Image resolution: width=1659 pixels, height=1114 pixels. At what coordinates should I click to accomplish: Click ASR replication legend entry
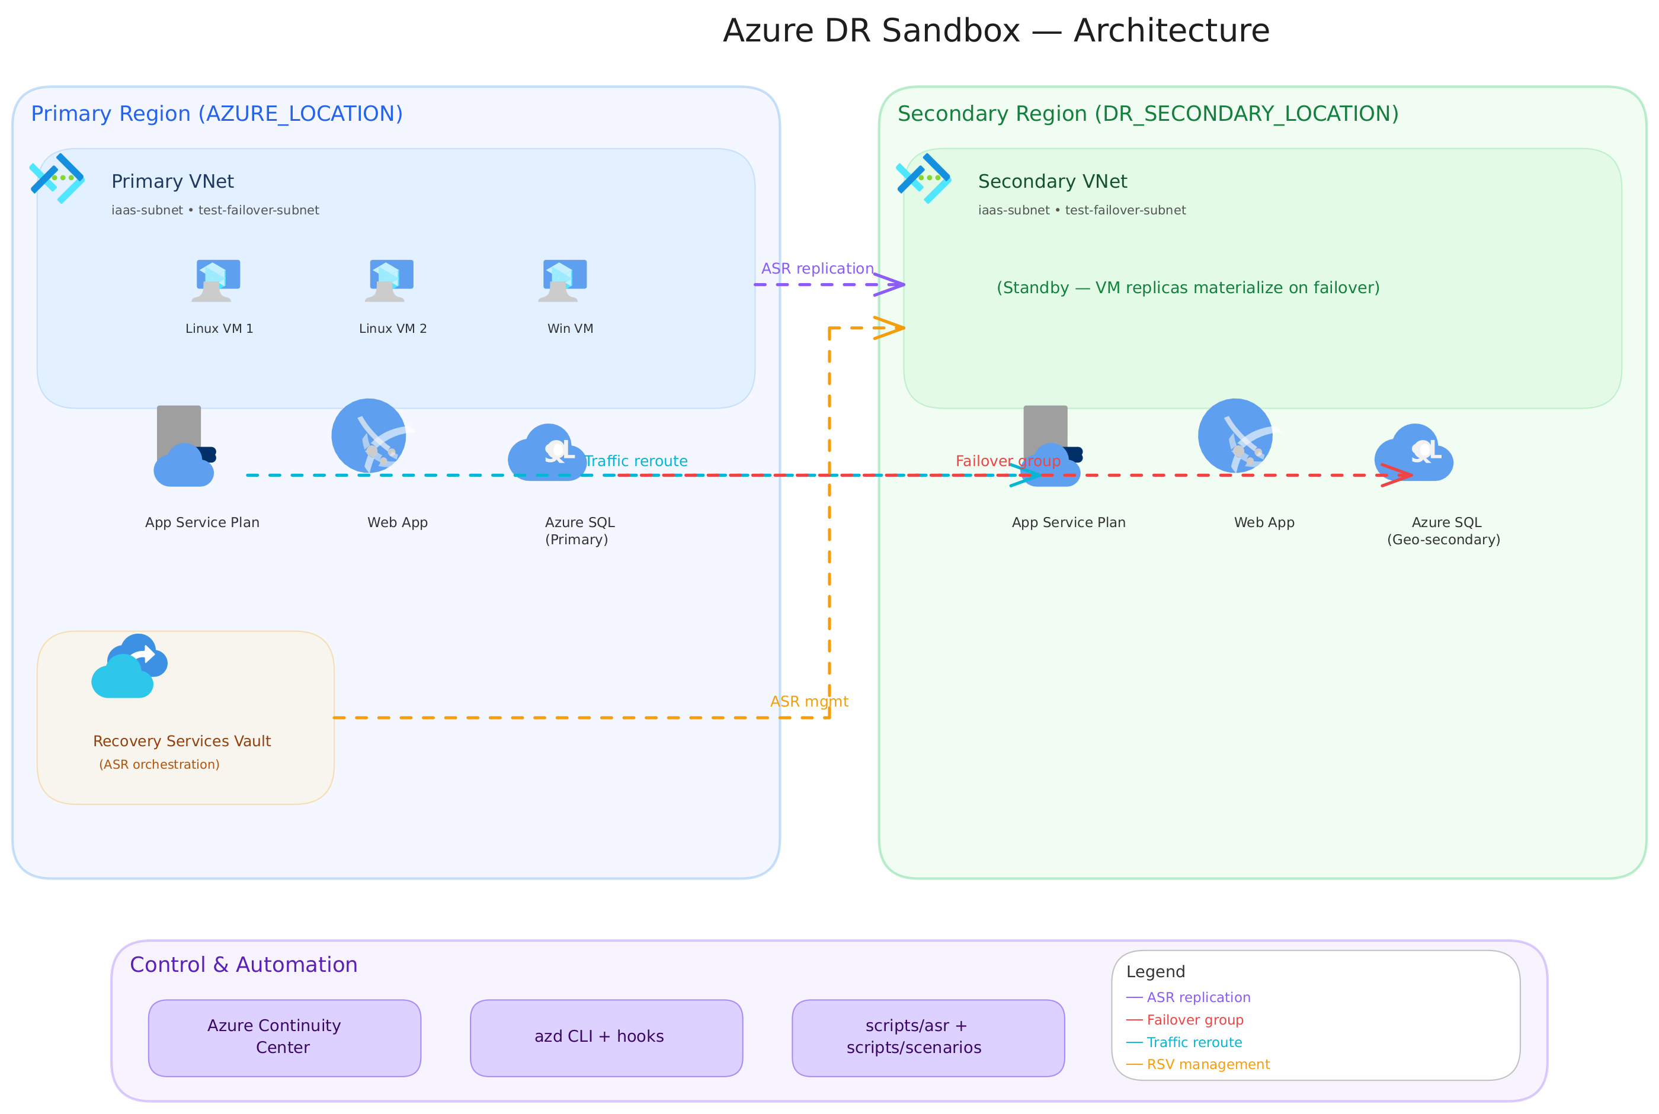pos(1189,997)
